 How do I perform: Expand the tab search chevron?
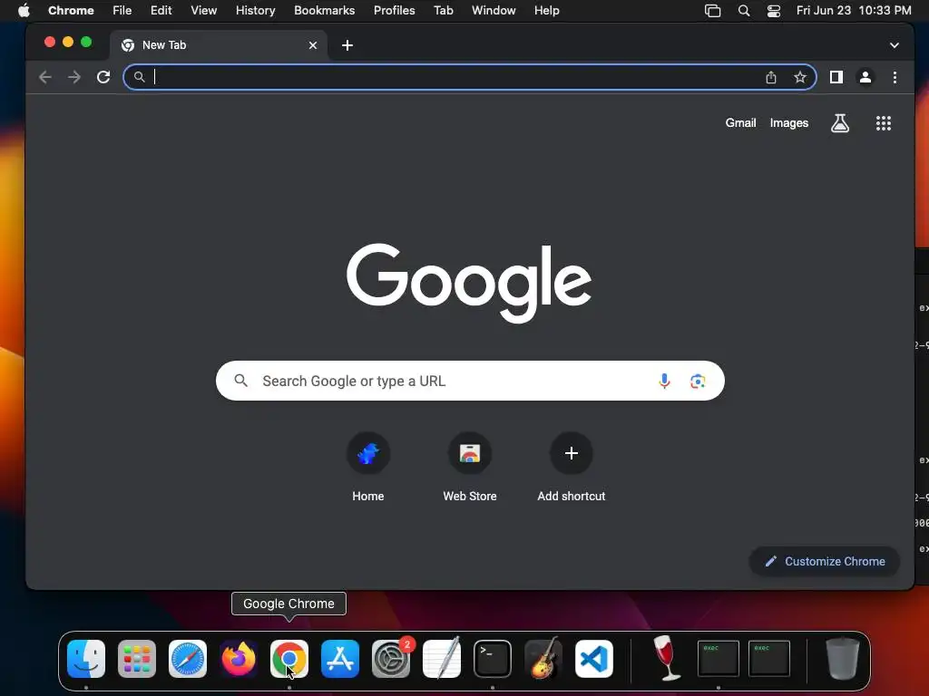pyautogui.click(x=894, y=45)
